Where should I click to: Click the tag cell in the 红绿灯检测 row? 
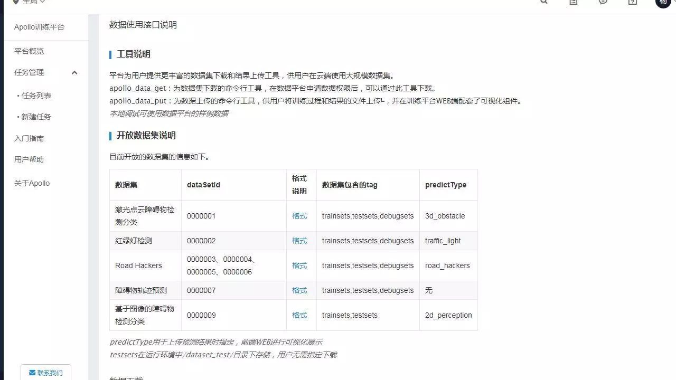pos(368,241)
